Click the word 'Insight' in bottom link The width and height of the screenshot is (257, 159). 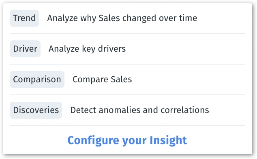[x=168, y=140]
